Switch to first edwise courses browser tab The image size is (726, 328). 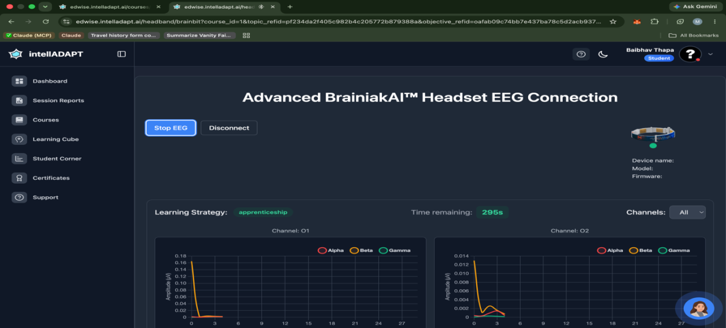[x=110, y=6]
